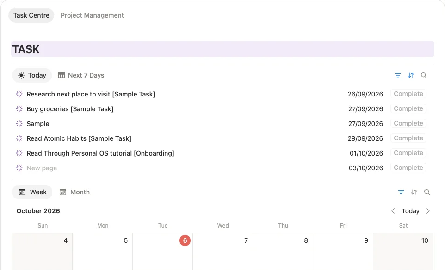Click status icon of Research next place task

(x=19, y=94)
